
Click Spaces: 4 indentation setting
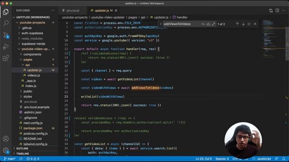222,159
